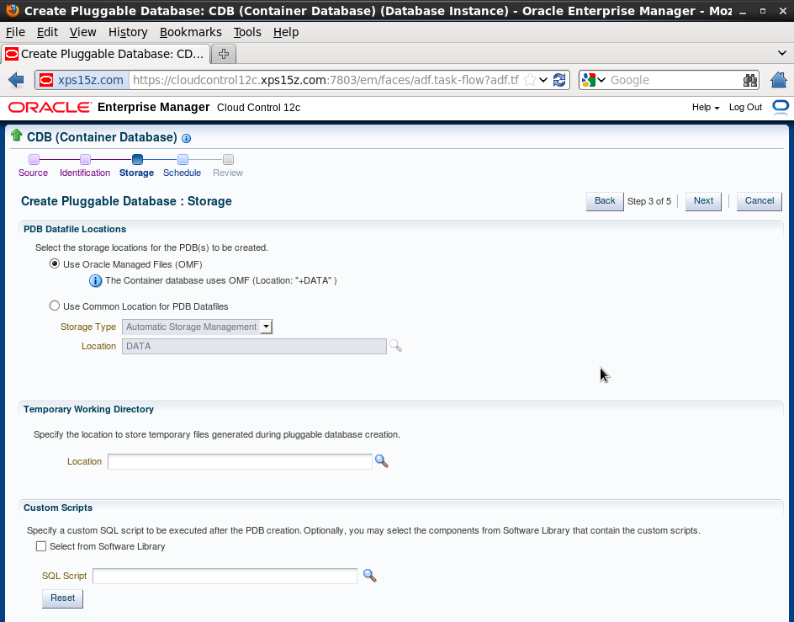Click the magnifier beside the DATA location field

click(395, 346)
